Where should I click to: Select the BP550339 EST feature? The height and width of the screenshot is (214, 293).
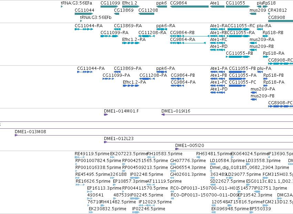pos(252,212)
